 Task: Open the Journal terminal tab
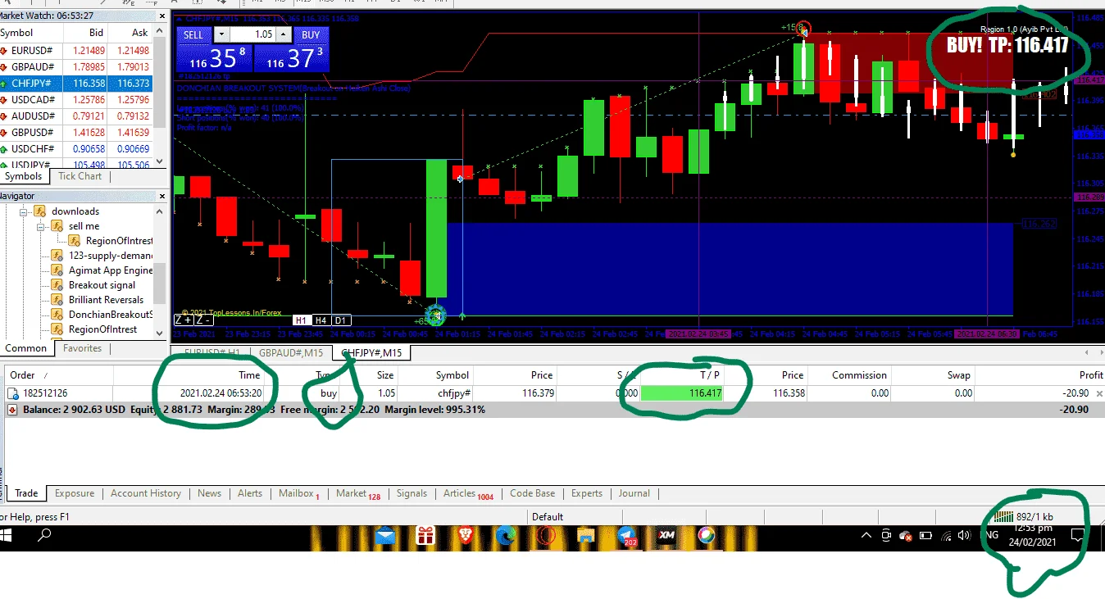634,493
